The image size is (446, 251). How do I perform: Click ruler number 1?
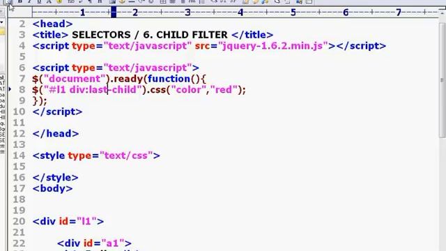click(x=82, y=13)
